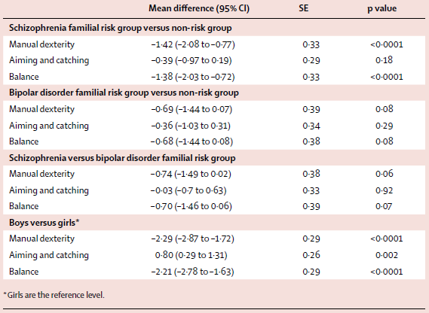Select the p value 0·18 cell

coord(384,60)
